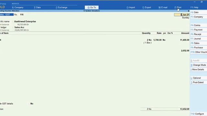The image size is (207, 116).
Task: Open F1: Help
Action: [x=194, y=7]
